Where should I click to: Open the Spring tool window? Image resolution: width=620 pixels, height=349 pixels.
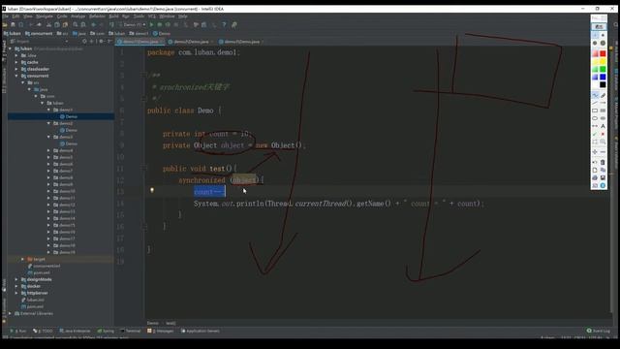106,331
